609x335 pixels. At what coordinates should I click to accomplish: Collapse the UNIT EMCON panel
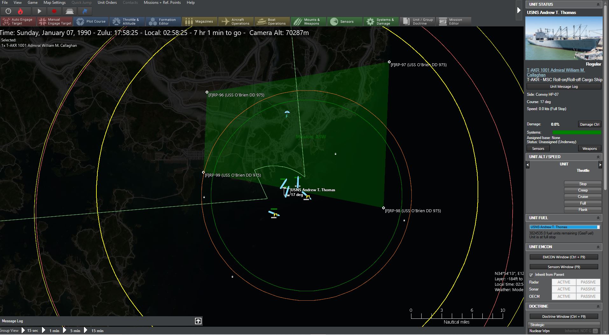[598, 247]
